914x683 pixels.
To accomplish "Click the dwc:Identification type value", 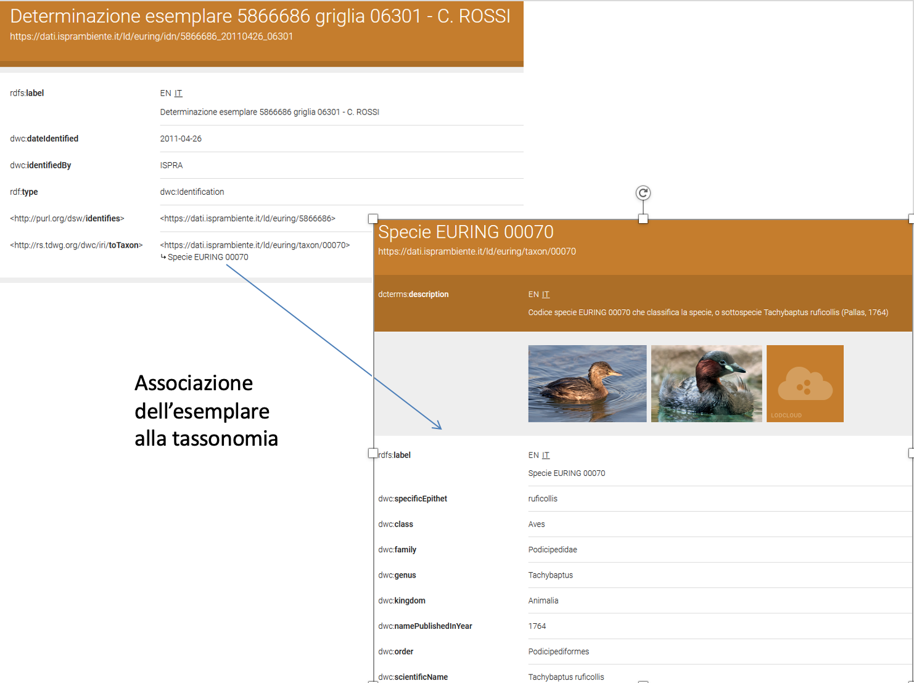I will (192, 192).
